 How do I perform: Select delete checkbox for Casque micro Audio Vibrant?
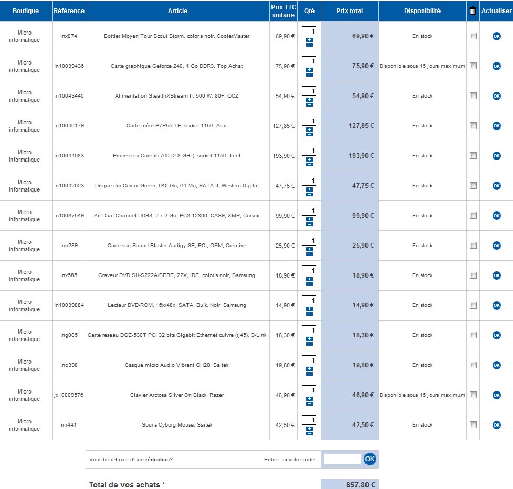coord(473,365)
